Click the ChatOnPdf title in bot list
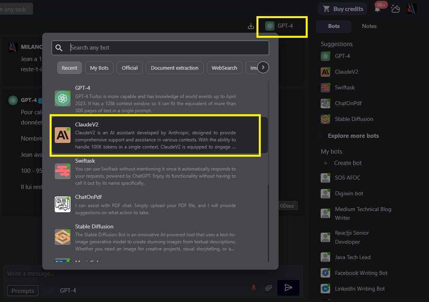The height and width of the screenshot is (302, 429). coord(88,197)
